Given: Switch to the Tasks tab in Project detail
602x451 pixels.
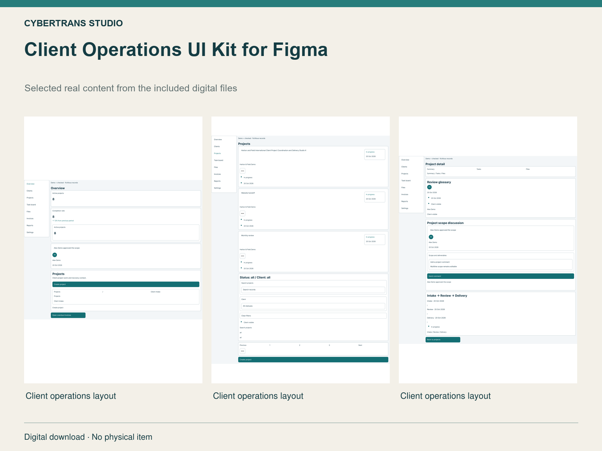Looking at the screenshot, I should tap(479, 169).
